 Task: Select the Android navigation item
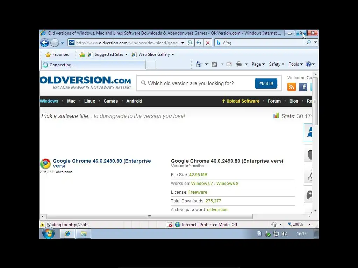pyautogui.click(x=134, y=101)
